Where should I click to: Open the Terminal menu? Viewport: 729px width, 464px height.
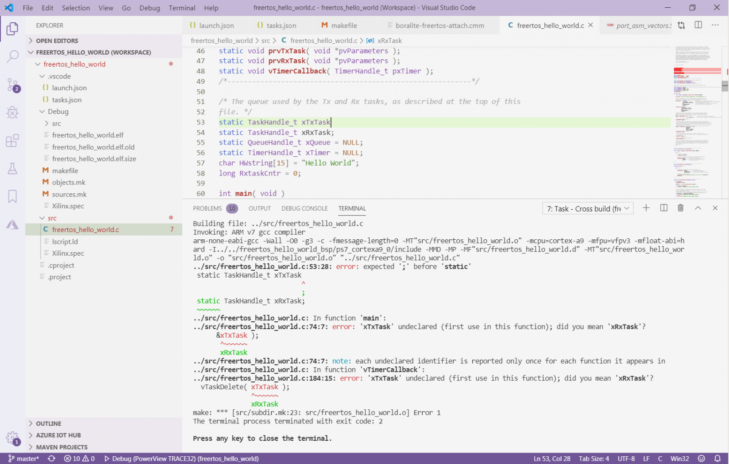[181, 8]
